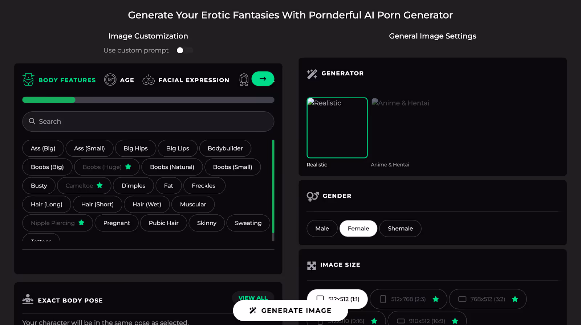The height and width of the screenshot is (325, 581).
Task: Click the star on Boobs (Huge)
Action: 128,166
